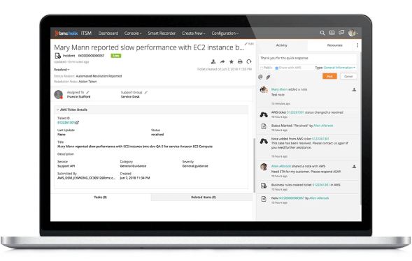Collapse the AWS Ticket Details section
This screenshot has width=412, height=261.
(58, 110)
